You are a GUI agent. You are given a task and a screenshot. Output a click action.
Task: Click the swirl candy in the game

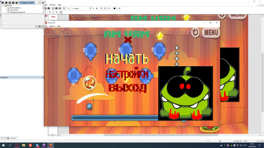(89, 82)
